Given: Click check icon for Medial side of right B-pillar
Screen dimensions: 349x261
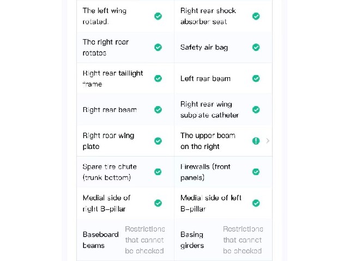Looking at the screenshot, I should pyautogui.click(x=158, y=203).
